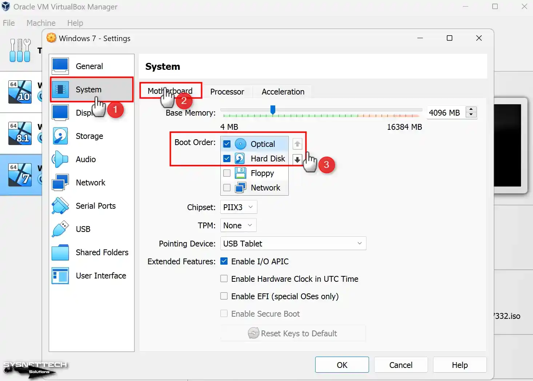This screenshot has width=533, height=381.
Task: Enable EFI (special OSes only)
Action: click(x=224, y=296)
